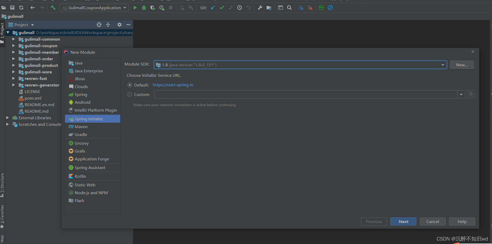
Task: Build project with the hammer icon
Action: tap(53, 8)
